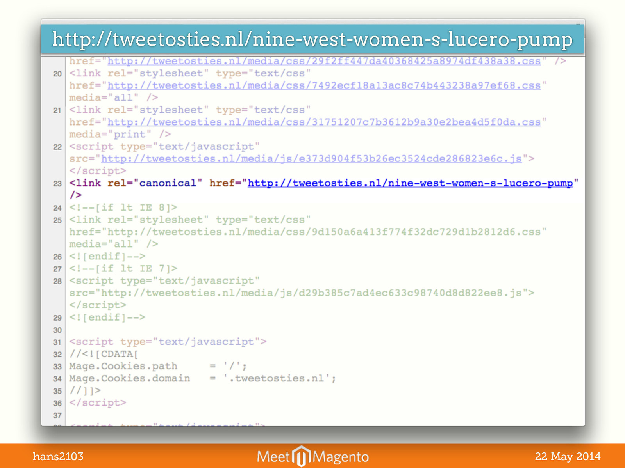
Task: Open the 29f2ff447da...css stylesheet link
Action: click(324, 61)
